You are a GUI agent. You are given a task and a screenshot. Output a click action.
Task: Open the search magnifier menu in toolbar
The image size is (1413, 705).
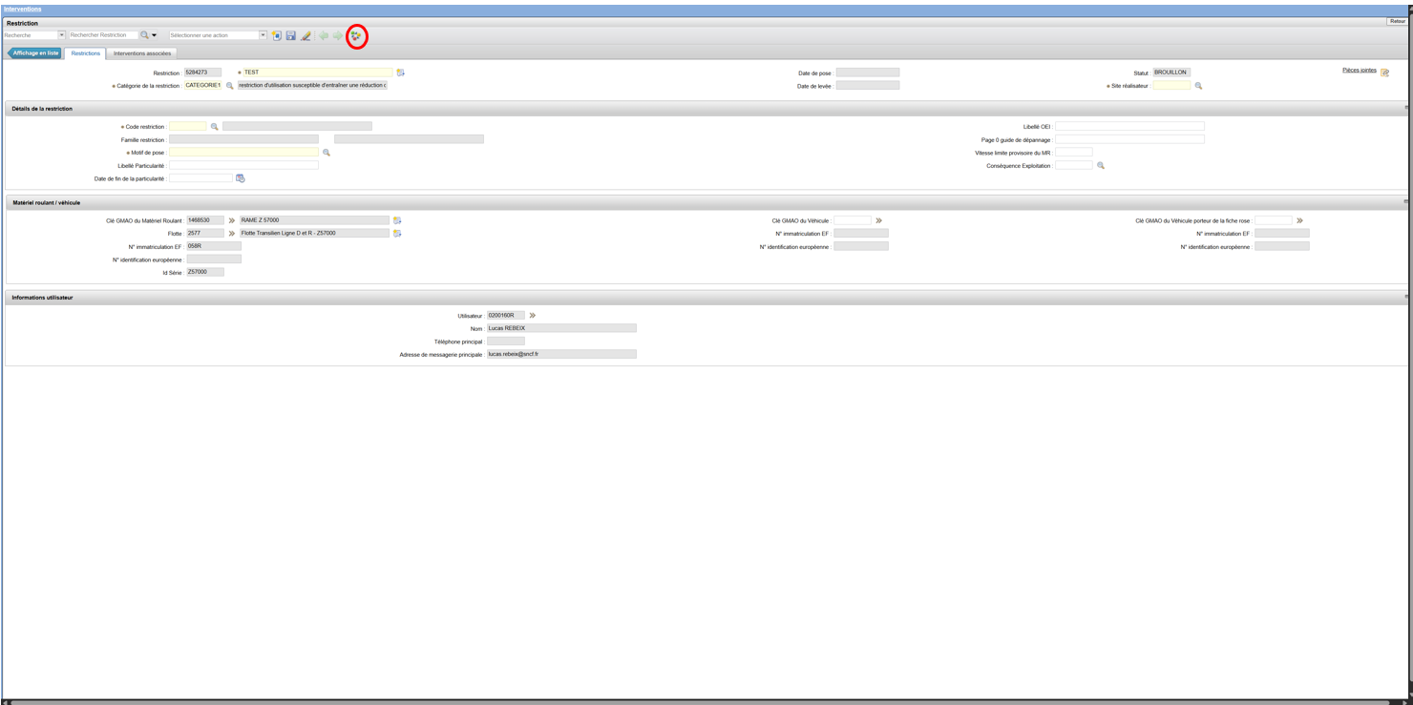click(x=148, y=35)
